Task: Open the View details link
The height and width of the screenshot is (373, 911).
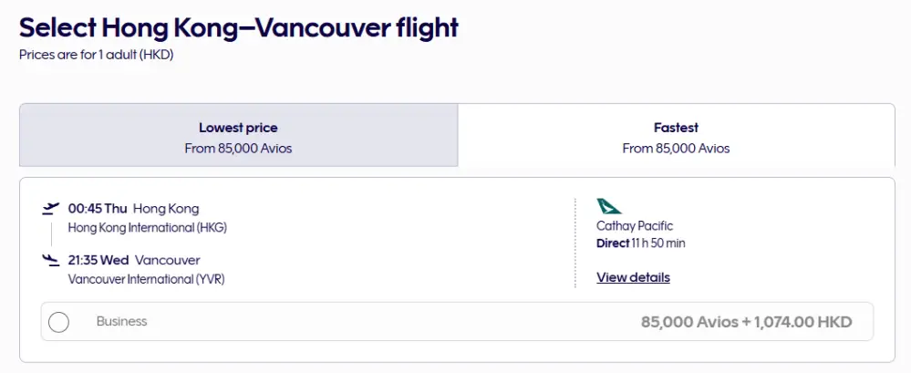Action: [x=633, y=277]
